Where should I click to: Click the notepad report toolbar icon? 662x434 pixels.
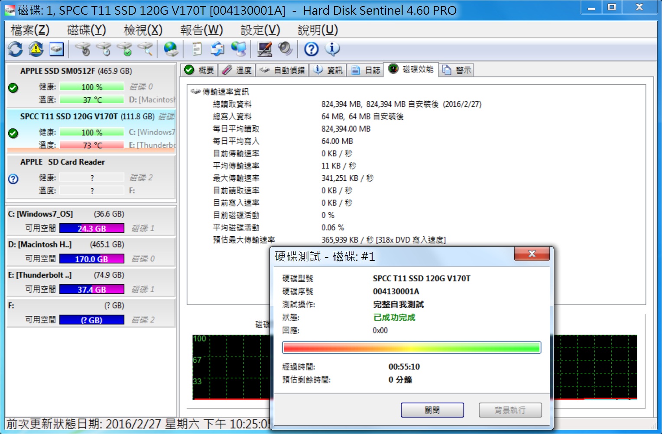click(197, 49)
